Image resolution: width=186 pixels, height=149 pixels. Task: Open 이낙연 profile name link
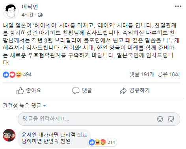click(30, 7)
